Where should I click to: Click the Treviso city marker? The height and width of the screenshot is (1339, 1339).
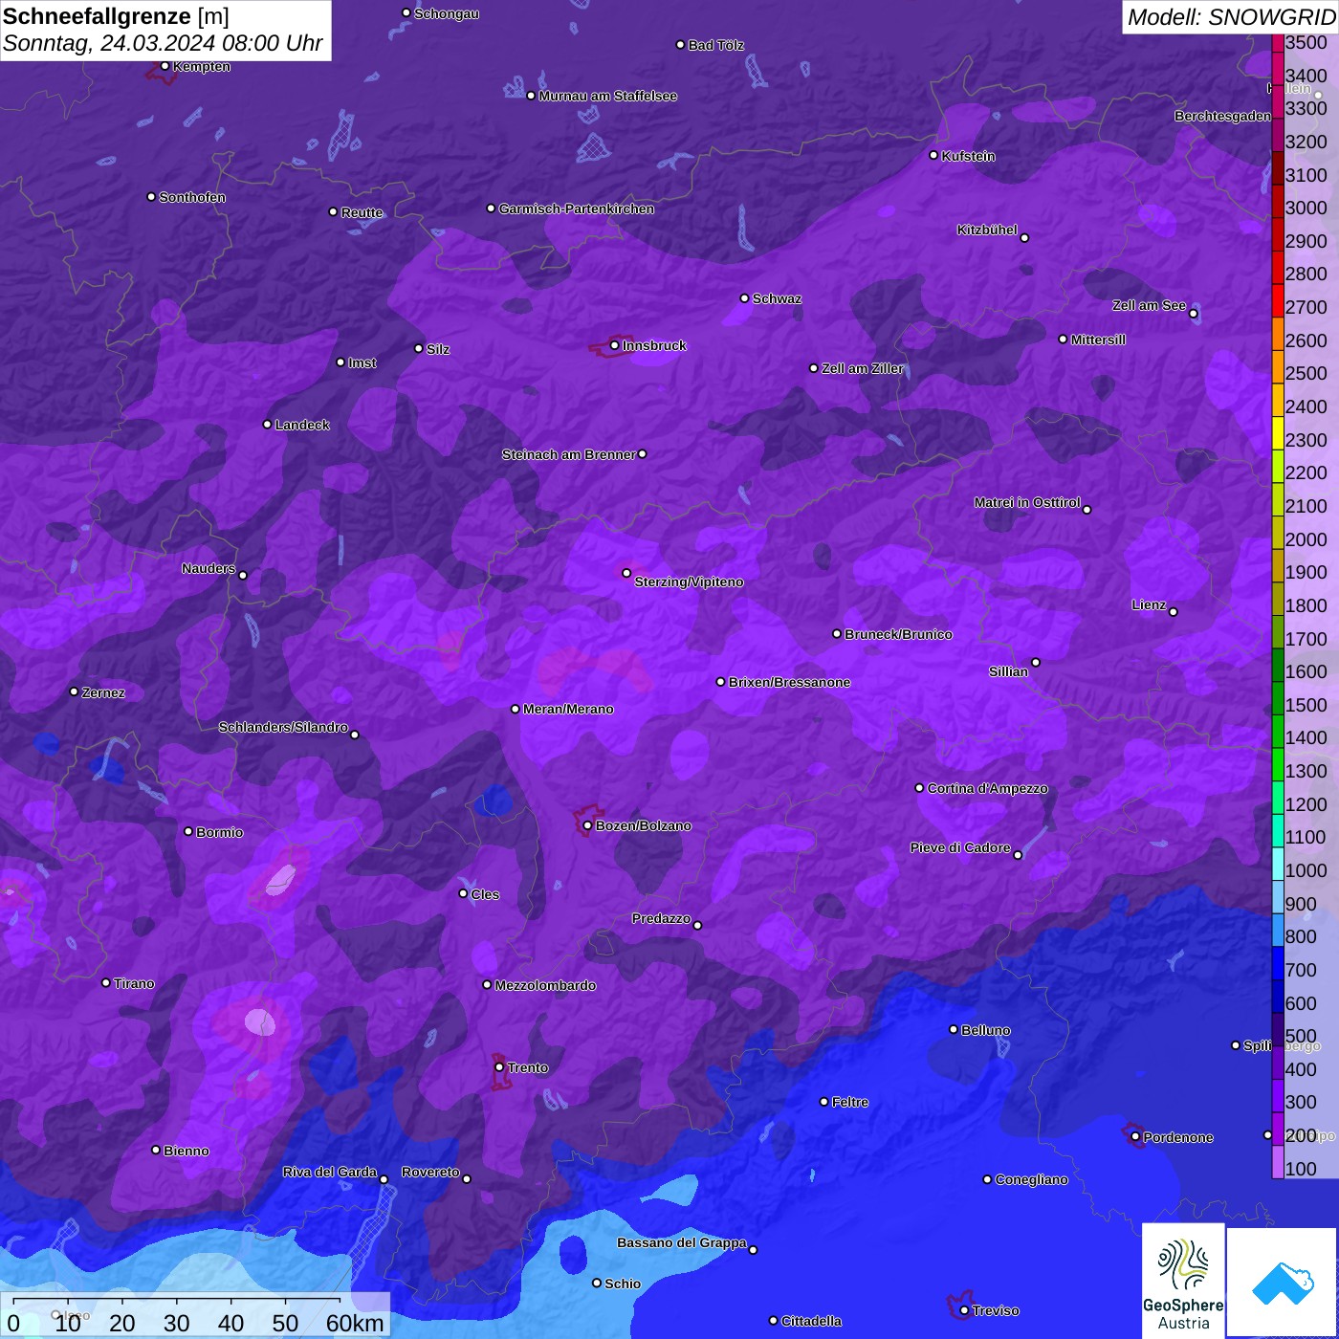click(x=965, y=1310)
